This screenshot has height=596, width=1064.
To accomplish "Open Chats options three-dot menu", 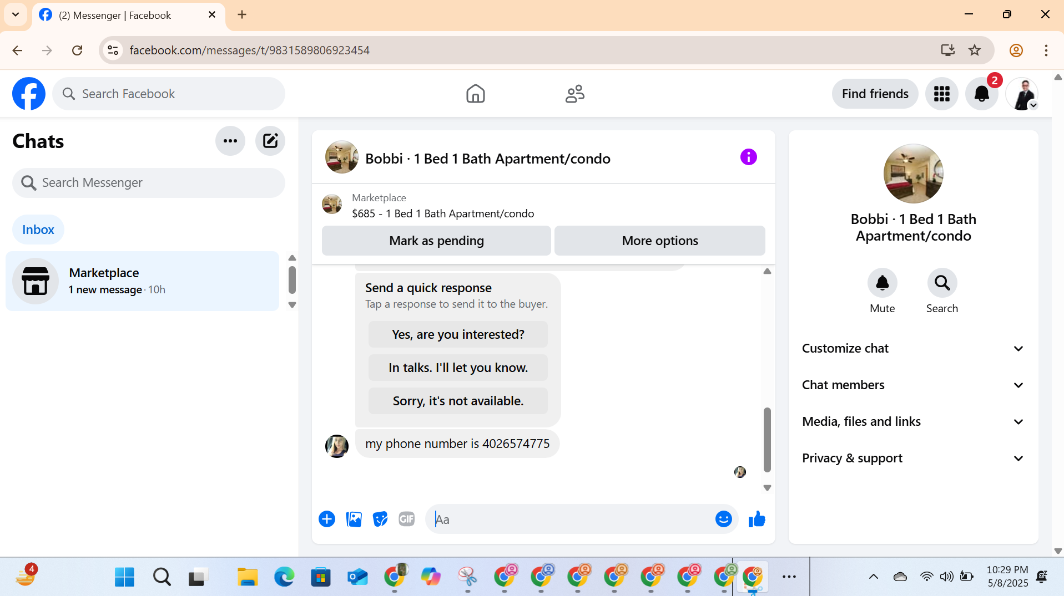I will tap(230, 141).
